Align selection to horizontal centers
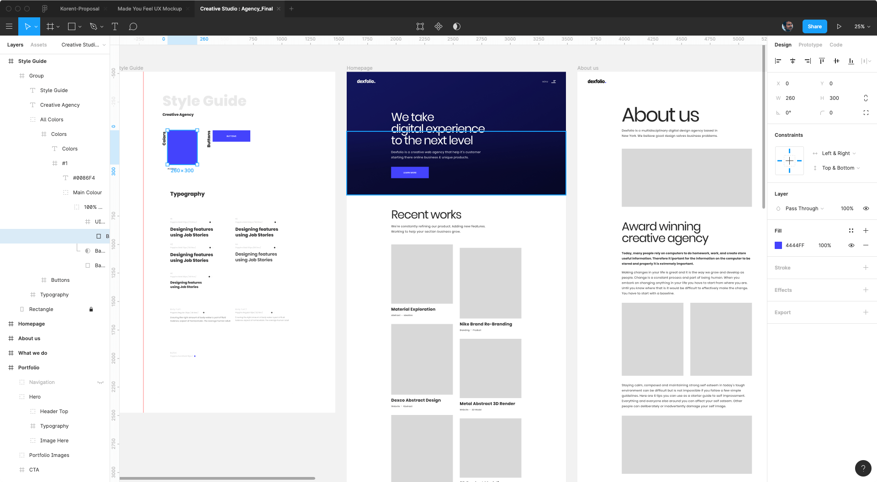Image resolution: width=877 pixels, height=482 pixels. (793, 61)
